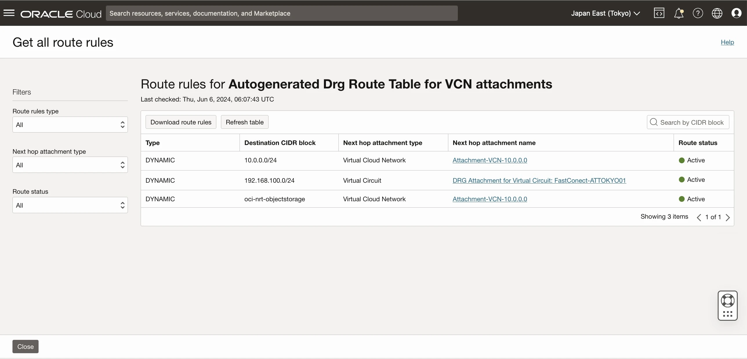Screen dimensions: 747x359
Task: Click the Help link at top right
Action: click(x=727, y=42)
